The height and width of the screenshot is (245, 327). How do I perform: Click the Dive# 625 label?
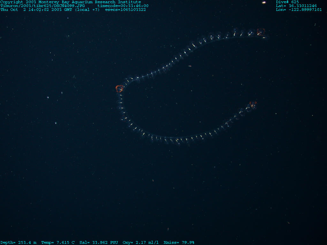pyautogui.click(x=287, y=2)
